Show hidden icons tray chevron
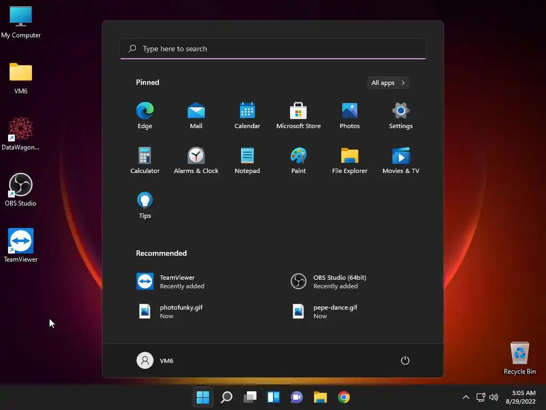Image resolution: width=546 pixels, height=410 pixels. coord(466,397)
